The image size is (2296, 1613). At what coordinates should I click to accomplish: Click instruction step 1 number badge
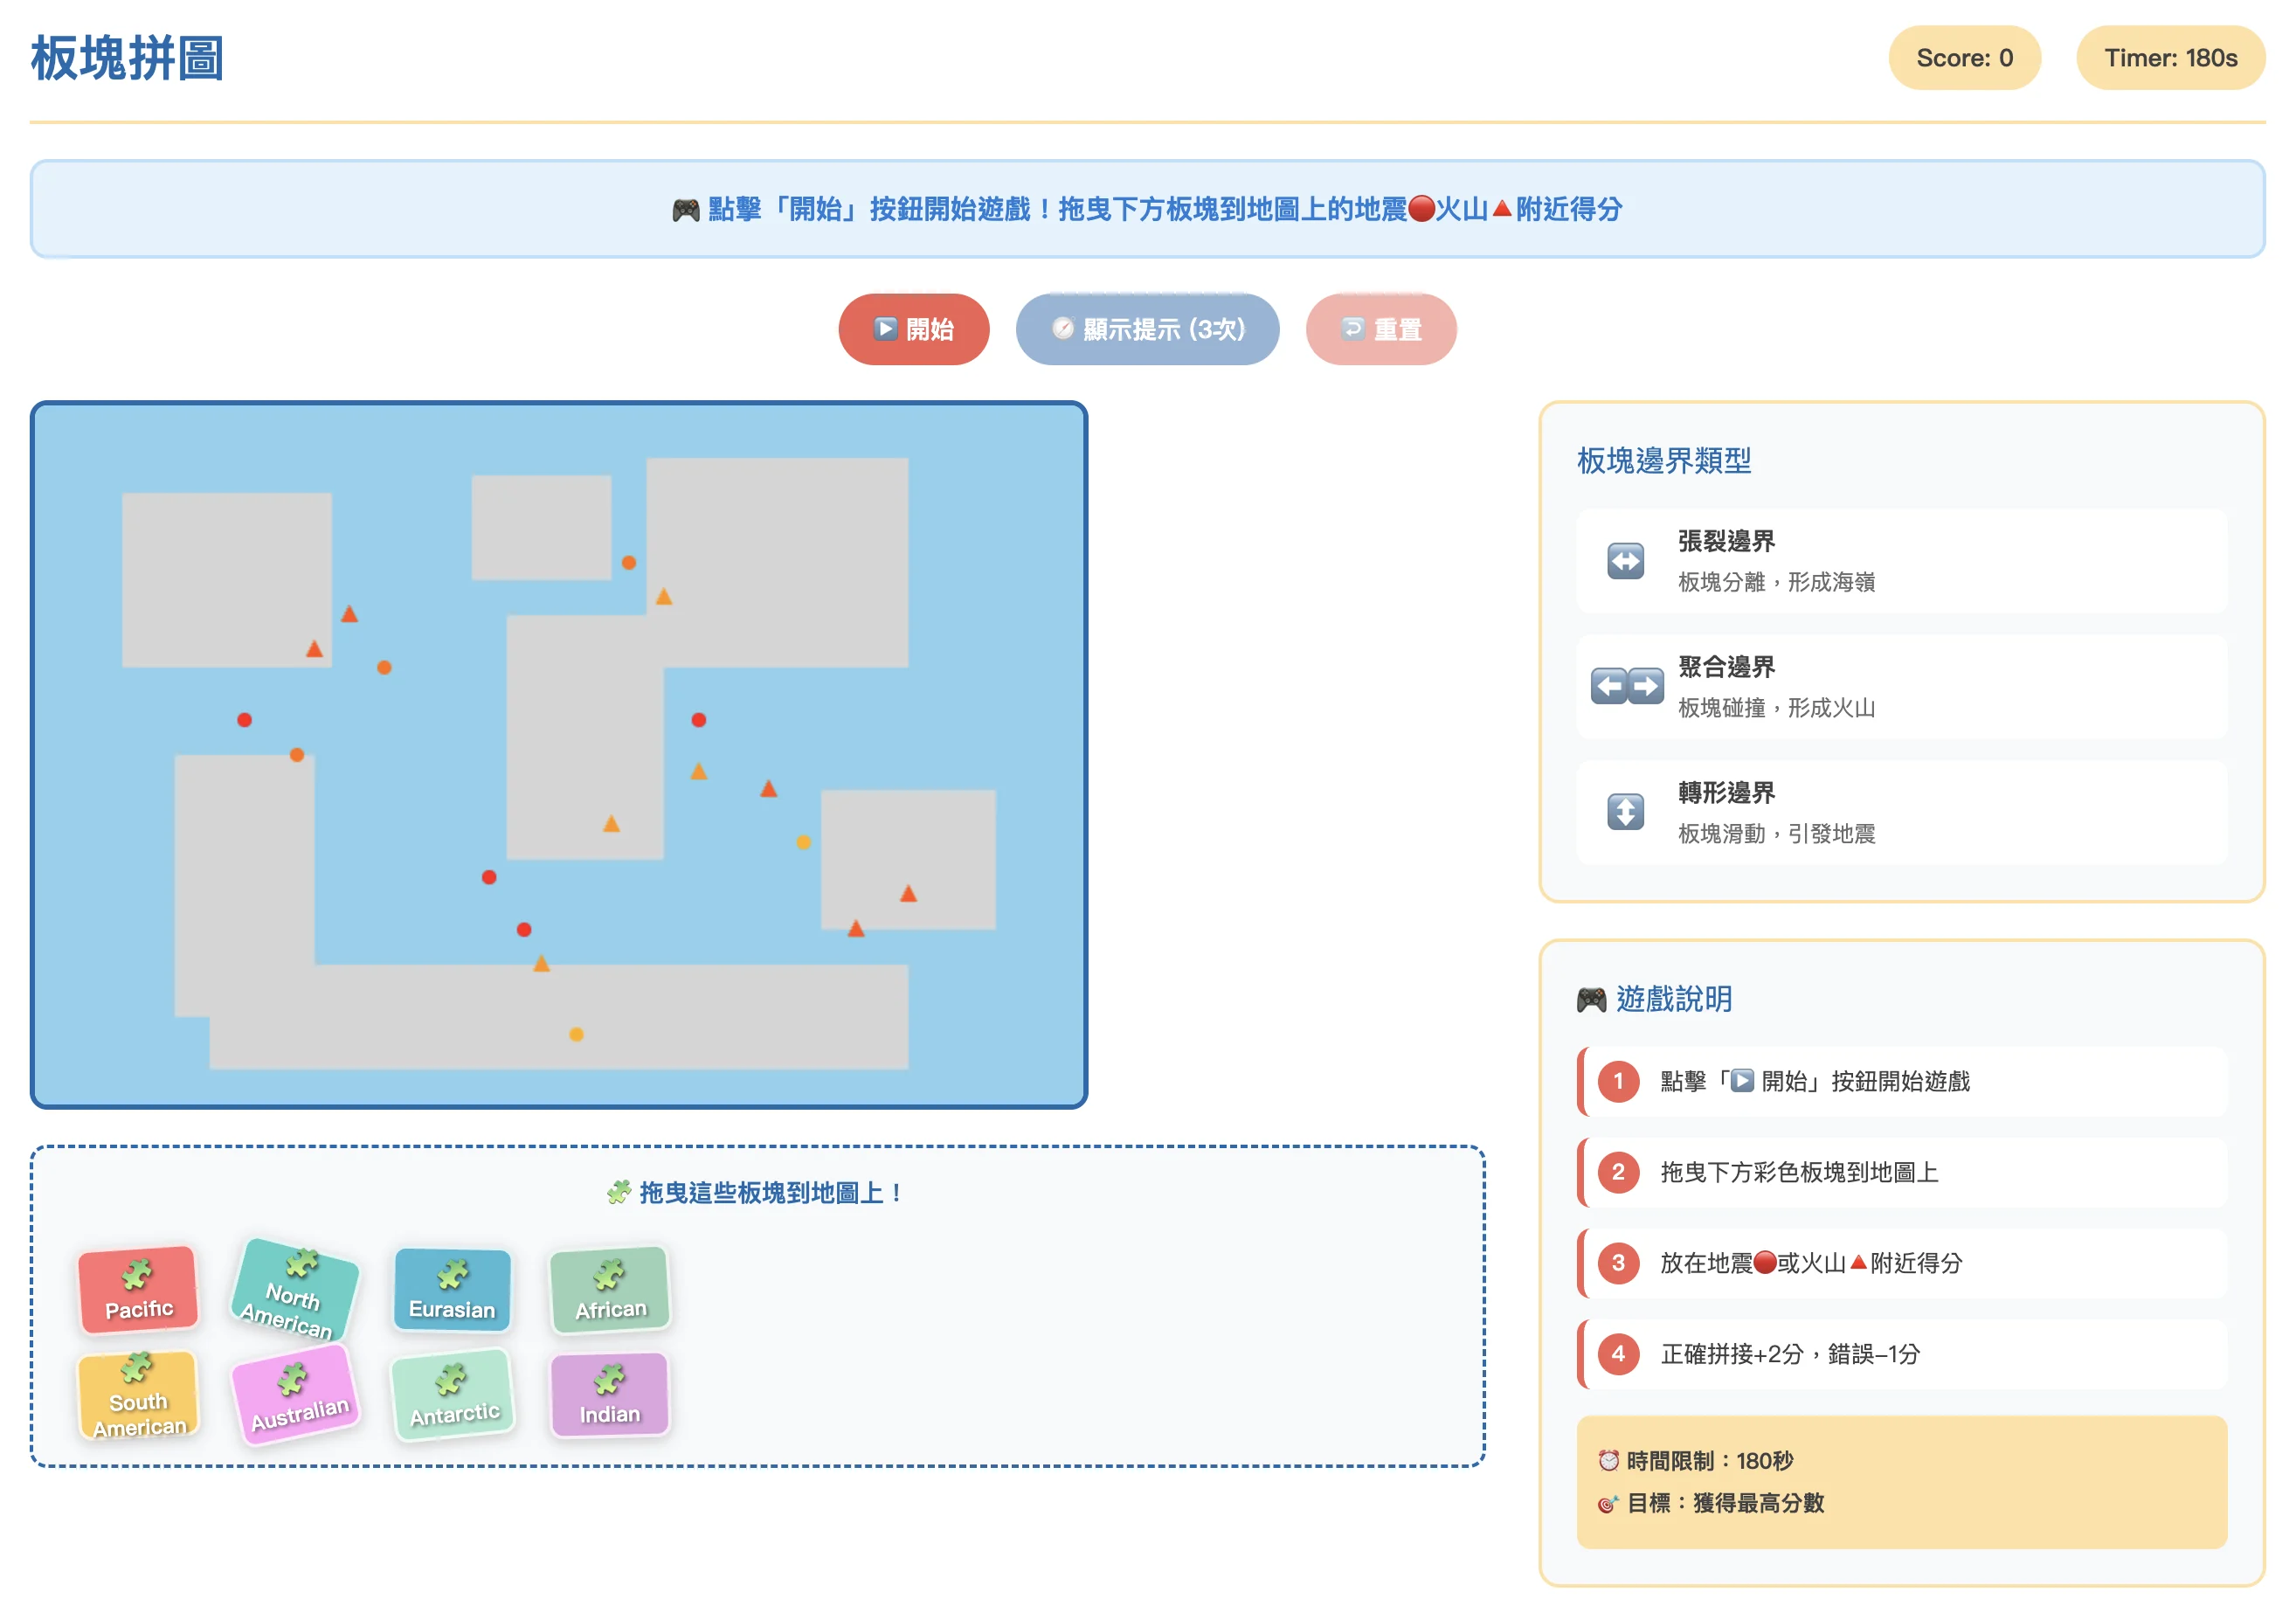tap(1618, 1081)
